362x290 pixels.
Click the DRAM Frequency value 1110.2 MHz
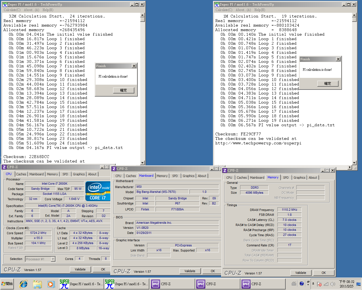click(x=290, y=210)
